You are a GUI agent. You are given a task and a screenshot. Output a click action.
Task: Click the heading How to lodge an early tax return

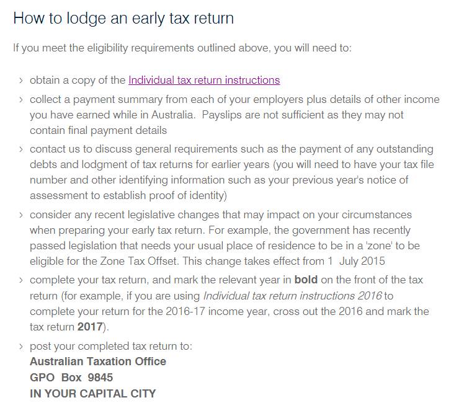click(123, 18)
